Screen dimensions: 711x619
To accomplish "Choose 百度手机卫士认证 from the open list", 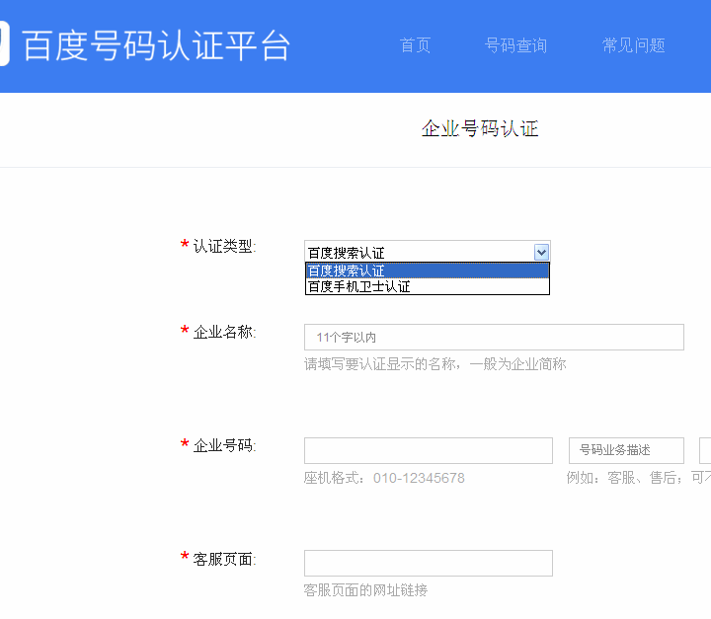I will pyautogui.click(x=428, y=286).
